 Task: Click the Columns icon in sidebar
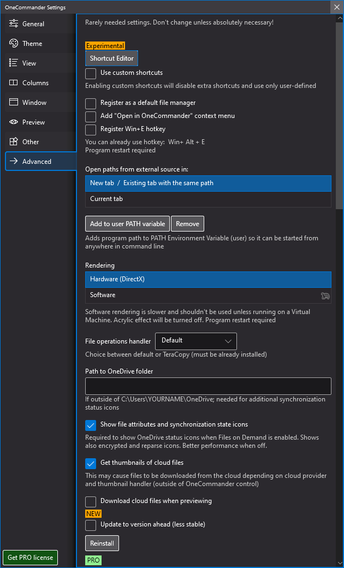point(14,83)
